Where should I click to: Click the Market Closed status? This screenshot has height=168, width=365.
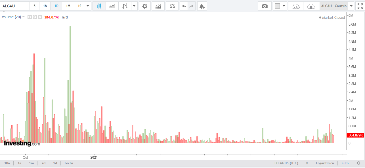tap(332, 17)
